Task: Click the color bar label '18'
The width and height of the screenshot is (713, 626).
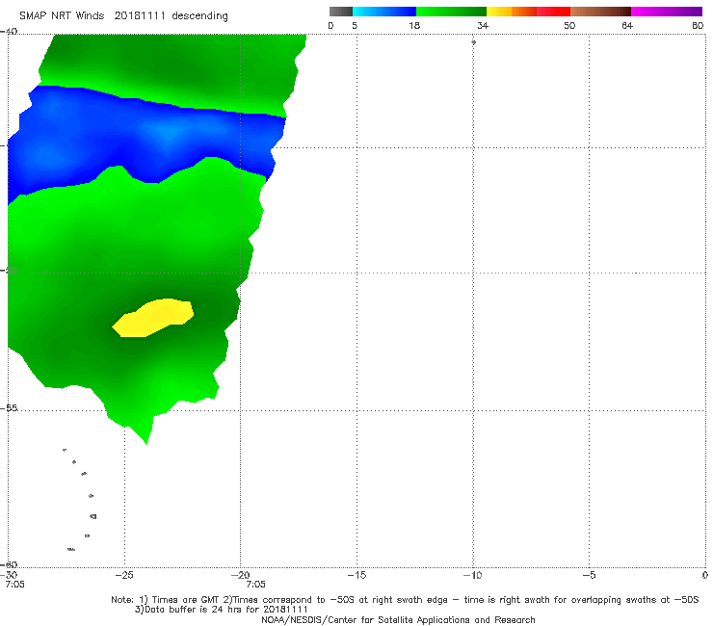Action: [414, 25]
